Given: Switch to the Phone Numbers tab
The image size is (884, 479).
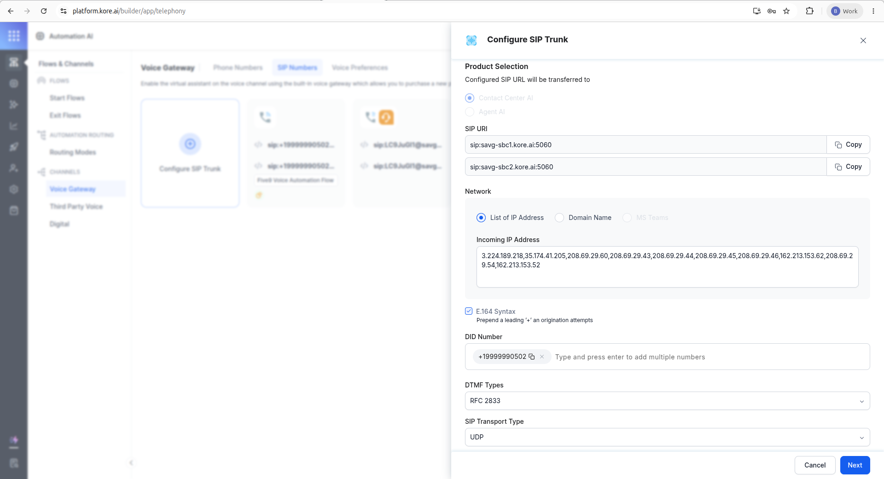Looking at the screenshot, I should click(x=238, y=68).
